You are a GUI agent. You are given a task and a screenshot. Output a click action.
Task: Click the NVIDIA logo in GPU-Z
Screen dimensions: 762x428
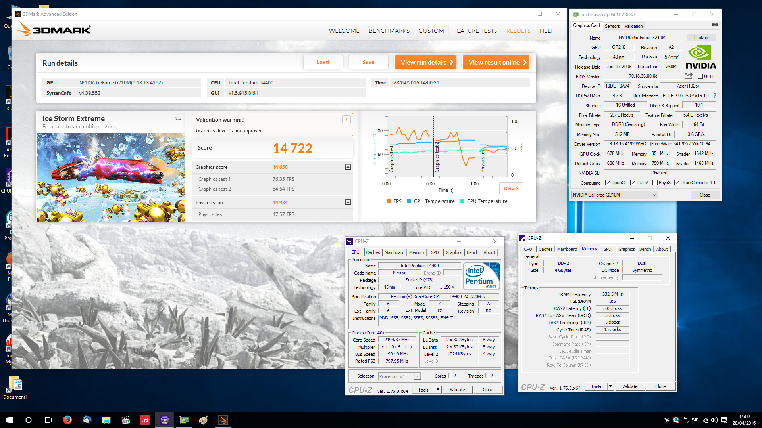tap(701, 57)
